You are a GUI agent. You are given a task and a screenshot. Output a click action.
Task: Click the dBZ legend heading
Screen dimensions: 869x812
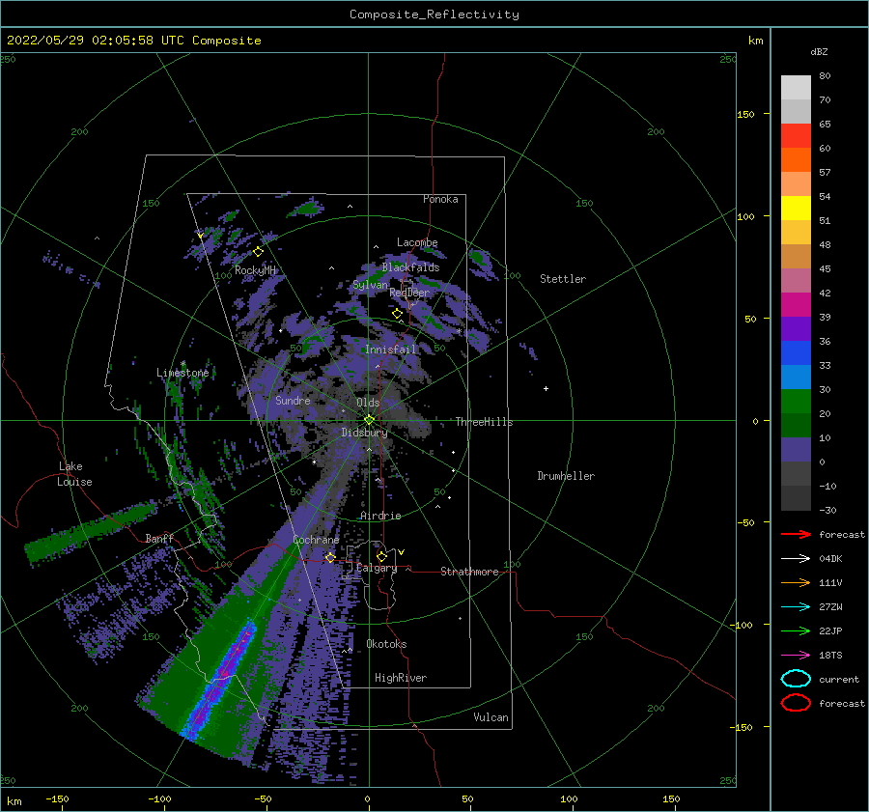click(819, 51)
